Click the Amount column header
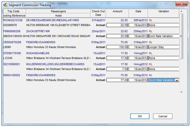The width and height of the screenshot is (190, 127). pos(117,13)
